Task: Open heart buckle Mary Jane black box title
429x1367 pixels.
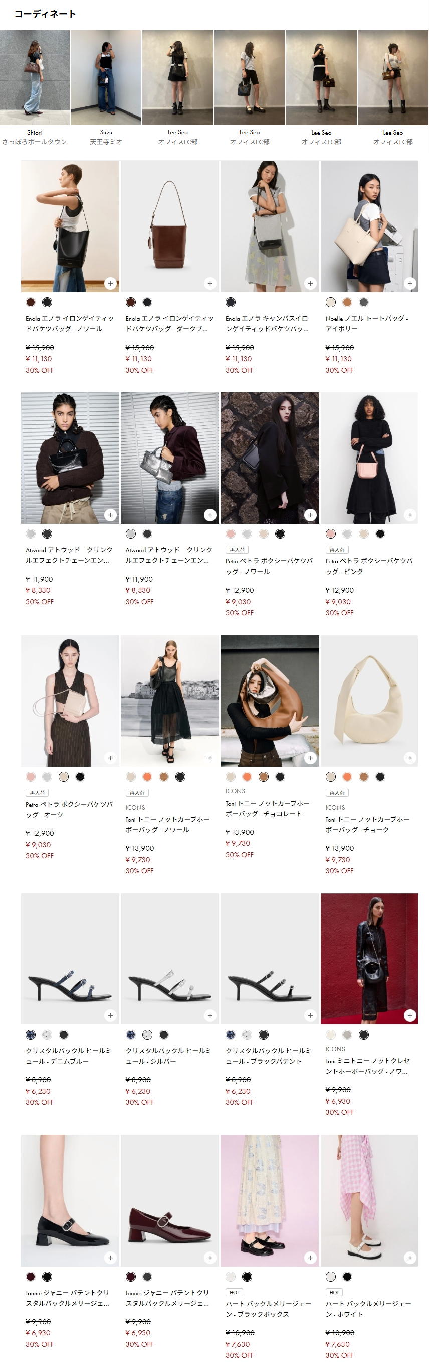Action: pyautogui.click(x=268, y=1309)
